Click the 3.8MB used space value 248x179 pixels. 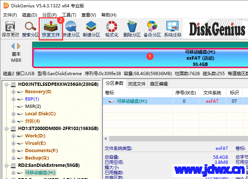[221, 162]
